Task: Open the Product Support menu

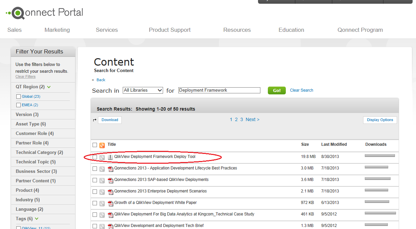Action: (170, 30)
